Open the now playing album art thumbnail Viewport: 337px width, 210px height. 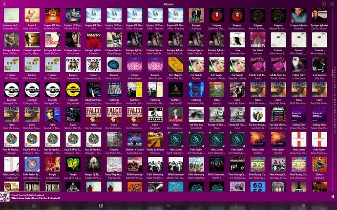pyautogui.click(x=5, y=197)
